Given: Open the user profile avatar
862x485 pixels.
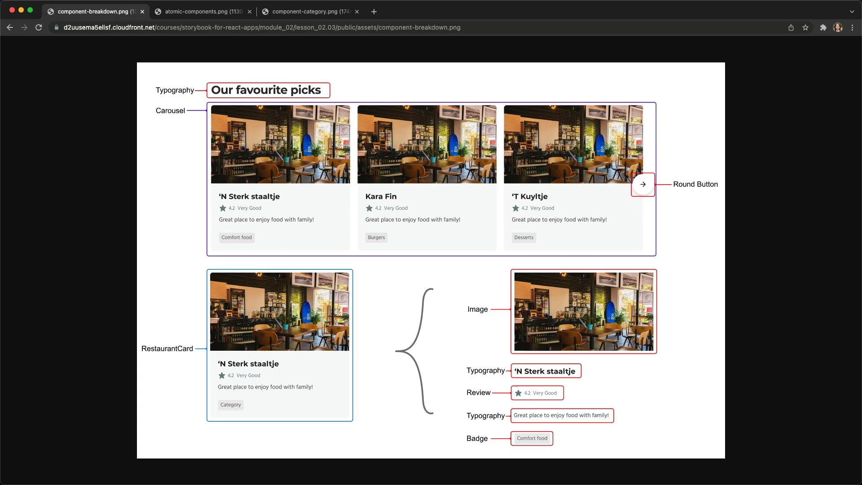Looking at the screenshot, I should [838, 27].
